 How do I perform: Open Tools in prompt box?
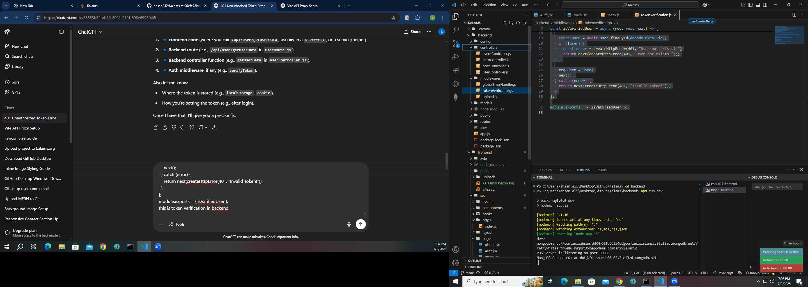coord(177,224)
